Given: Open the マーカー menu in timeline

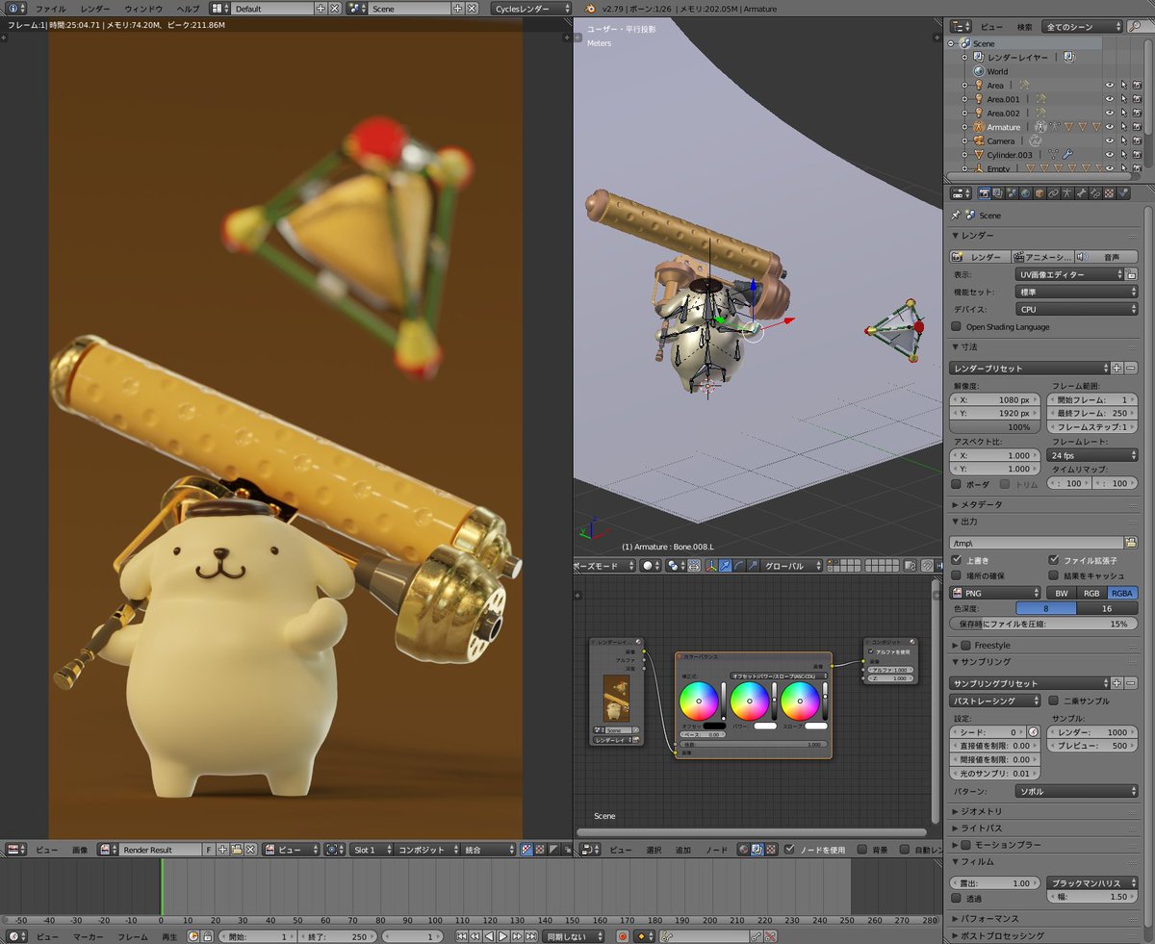Looking at the screenshot, I should point(90,936).
